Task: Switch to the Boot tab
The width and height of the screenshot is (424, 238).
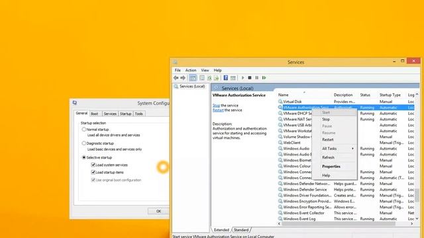Action: point(95,114)
